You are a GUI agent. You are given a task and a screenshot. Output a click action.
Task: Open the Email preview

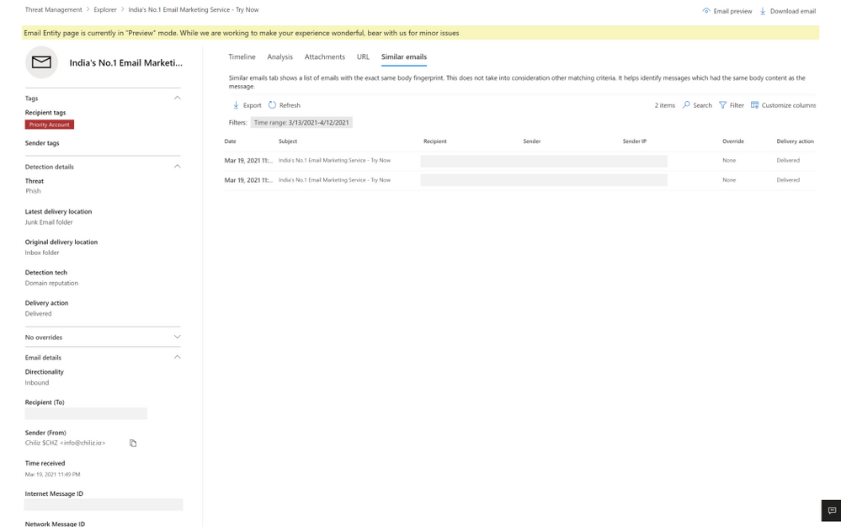(731, 11)
